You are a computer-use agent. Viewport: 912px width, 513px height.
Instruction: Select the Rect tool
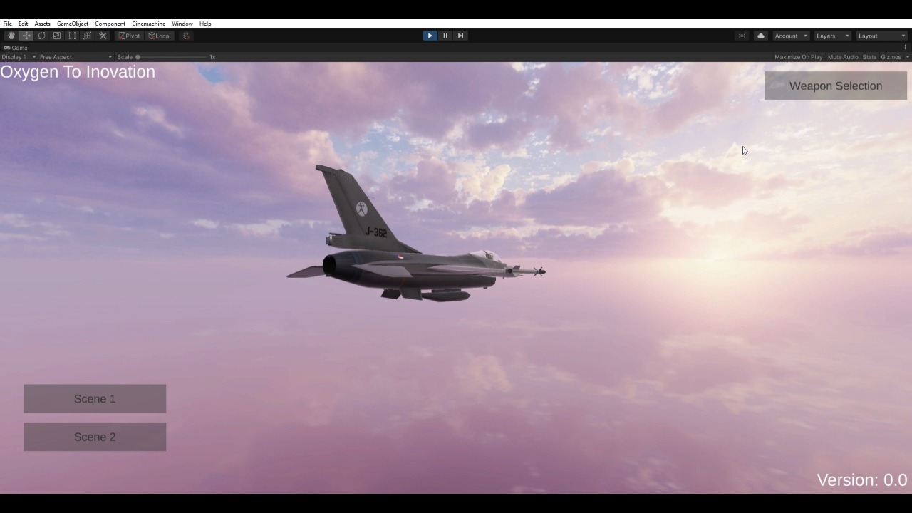[72, 36]
